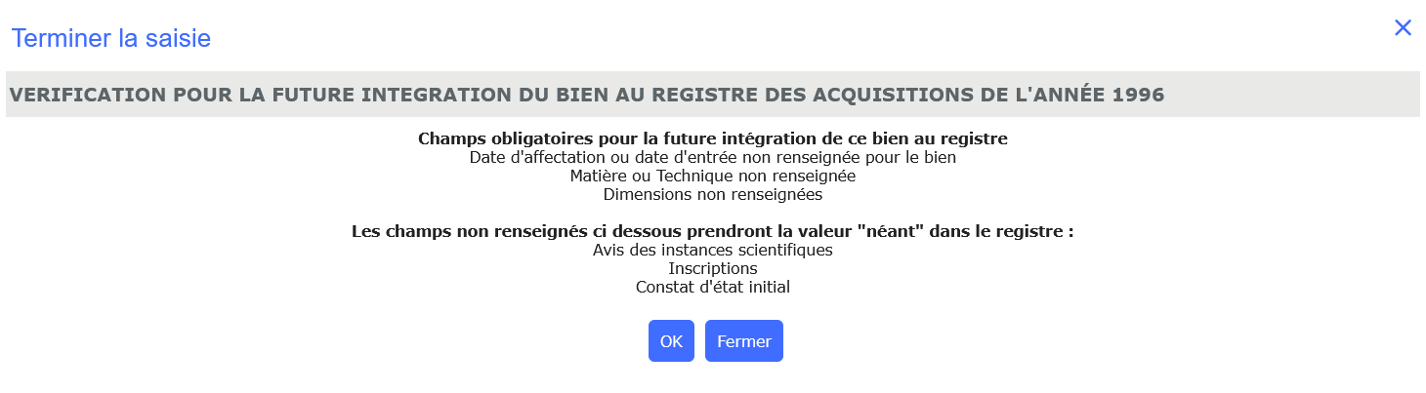This screenshot has height=393, width=1426.
Task: Confirm with the OK button
Action: click(671, 341)
